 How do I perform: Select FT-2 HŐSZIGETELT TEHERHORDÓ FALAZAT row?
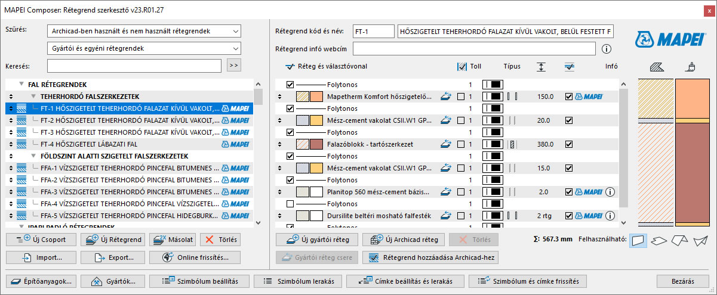pyautogui.click(x=129, y=120)
